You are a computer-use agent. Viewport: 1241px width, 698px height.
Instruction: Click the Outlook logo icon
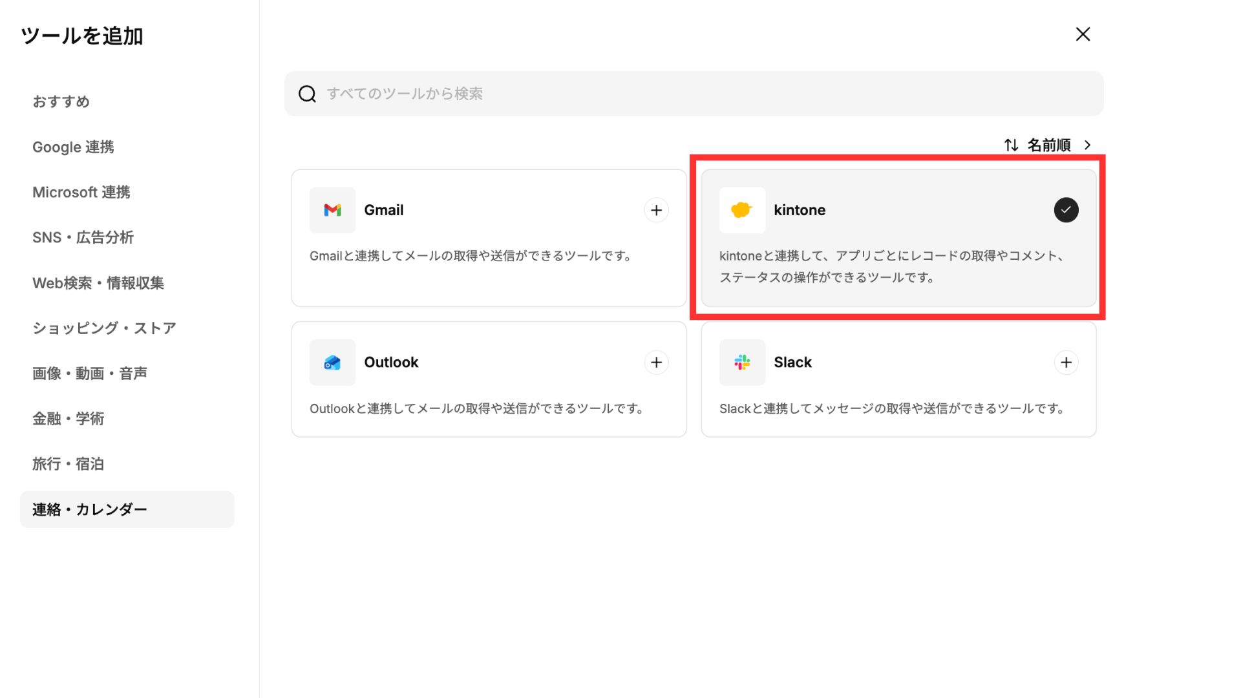332,363
